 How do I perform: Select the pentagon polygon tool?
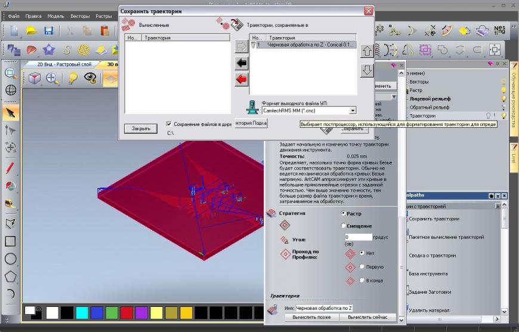pos(10,276)
